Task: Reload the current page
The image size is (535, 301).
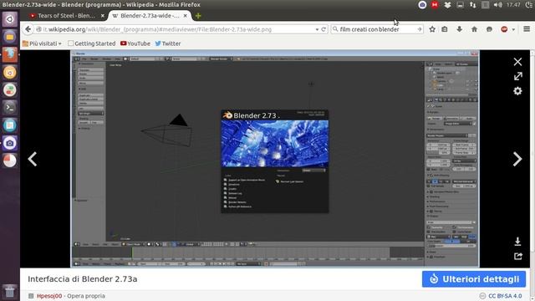Action: [x=324, y=29]
